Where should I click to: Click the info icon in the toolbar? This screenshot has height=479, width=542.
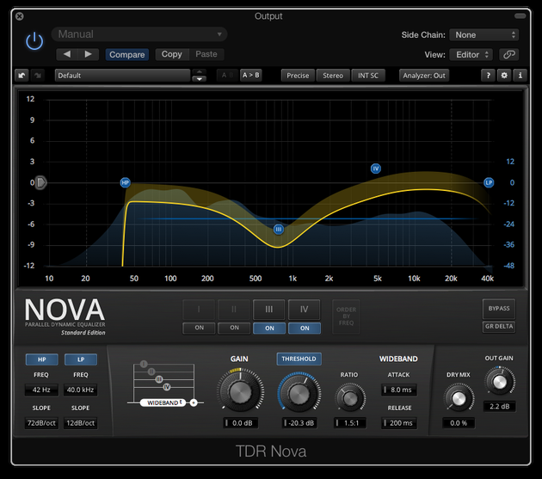[x=520, y=76]
